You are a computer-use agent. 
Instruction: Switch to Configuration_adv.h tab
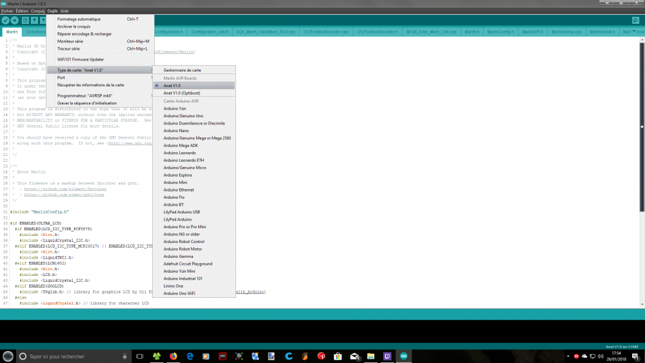click(210, 32)
